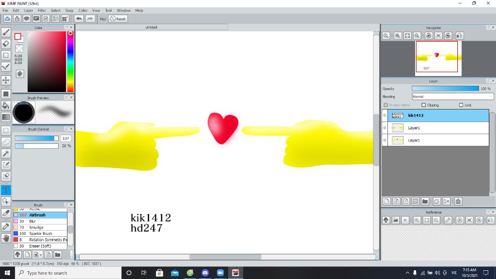Image resolution: width=496 pixels, height=279 pixels.
Task: Click the Redo arrow in toolbar
Action: click(x=90, y=19)
